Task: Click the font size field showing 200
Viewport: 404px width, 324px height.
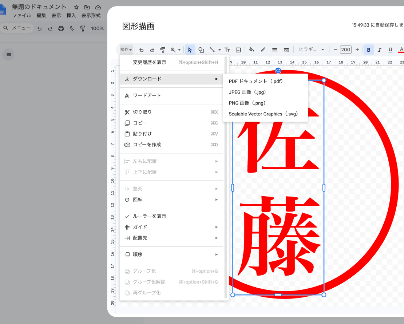Action: 345,50
